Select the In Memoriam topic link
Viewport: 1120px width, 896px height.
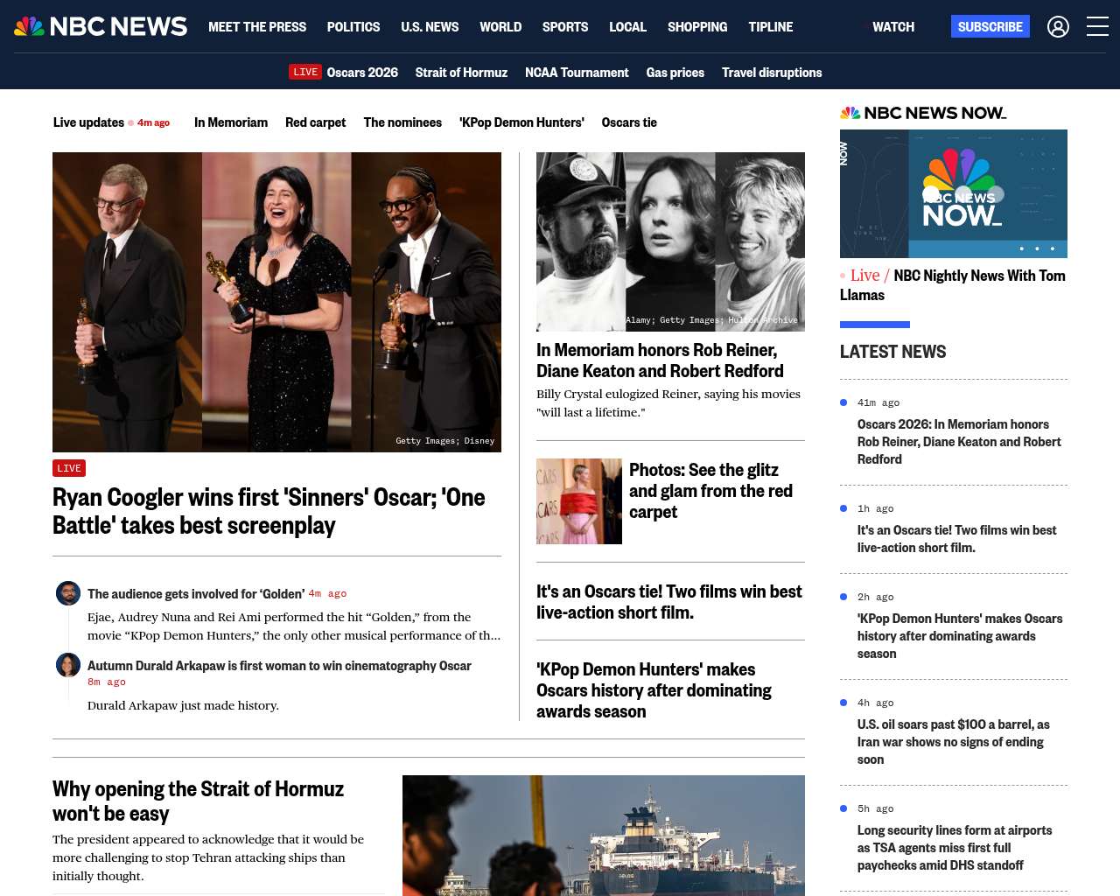click(x=231, y=122)
